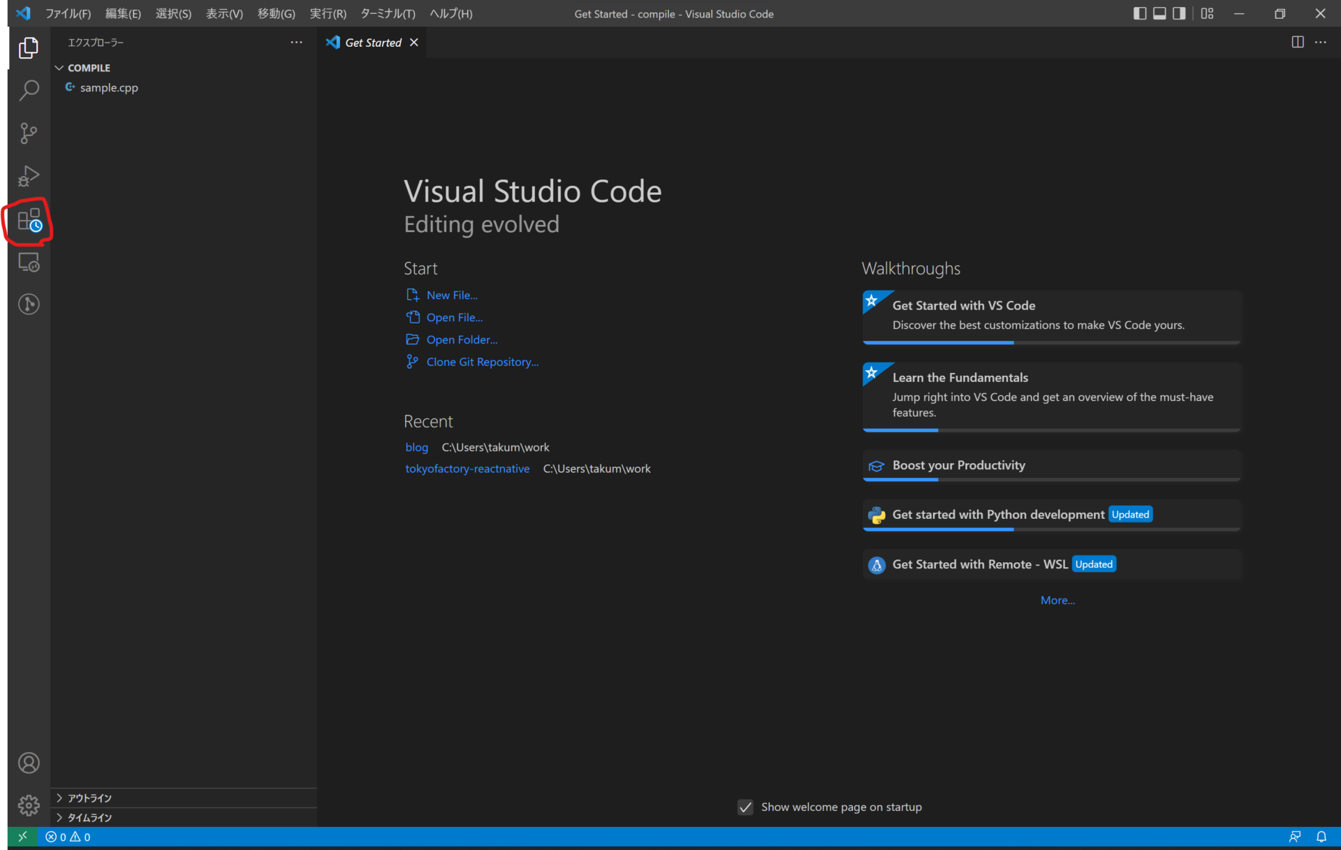1341x850 pixels.
Task: Open the Remote Explorer view
Action: pyautogui.click(x=29, y=262)
